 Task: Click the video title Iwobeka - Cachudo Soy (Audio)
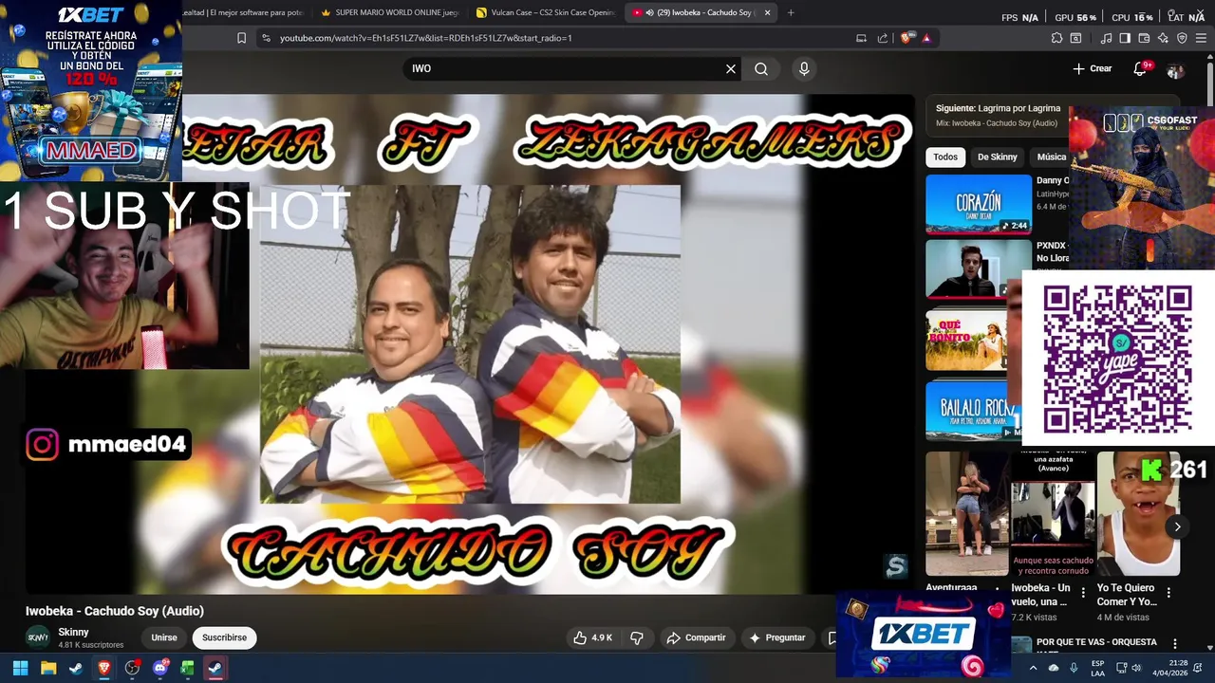point(115,611)
